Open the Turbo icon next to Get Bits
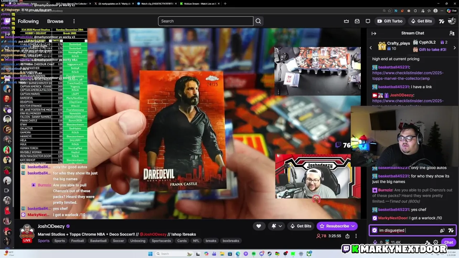Viewport: 459px width, 258px height. pyautogui.click(x=441, y=21)
